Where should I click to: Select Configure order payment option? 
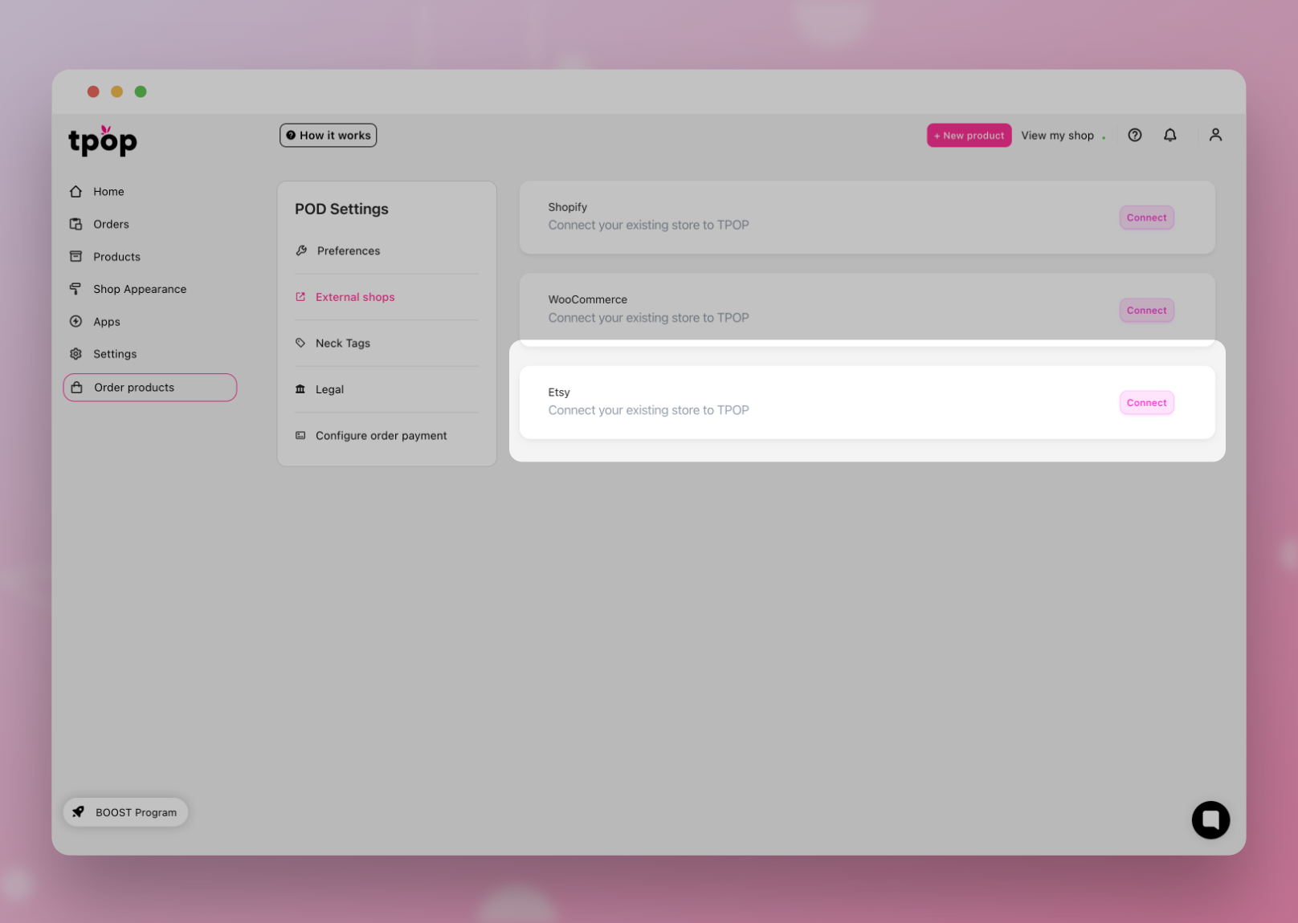click(x=381, y=436)
